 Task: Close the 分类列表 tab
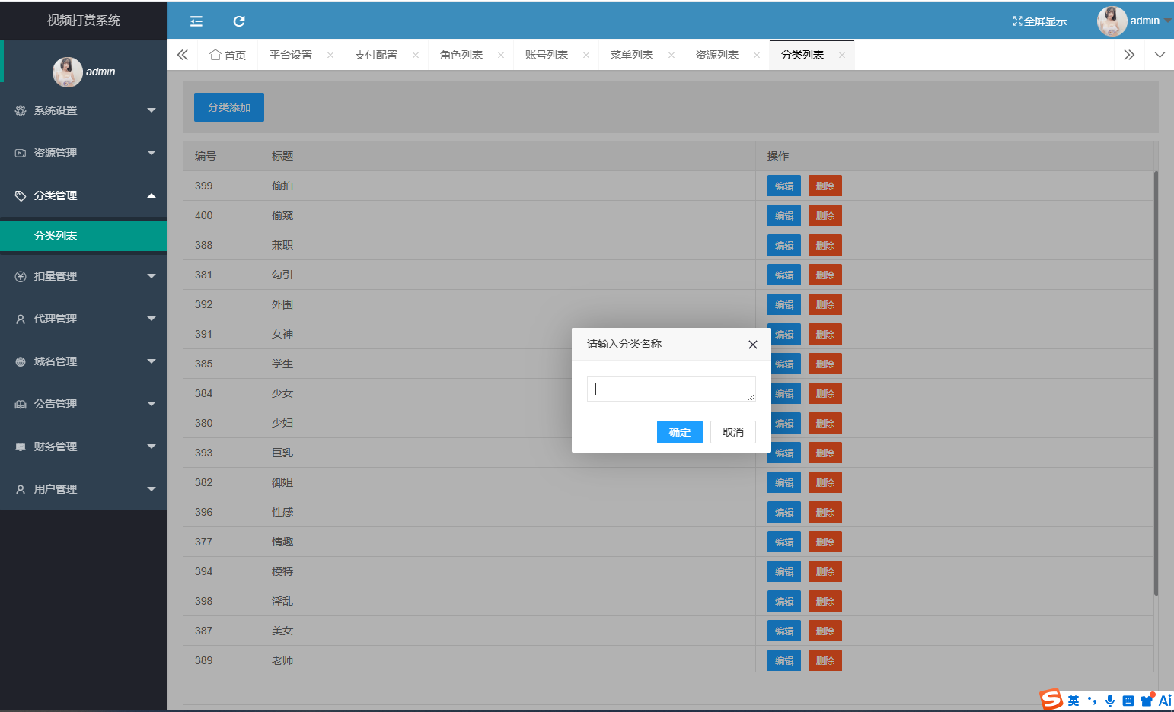842,55
